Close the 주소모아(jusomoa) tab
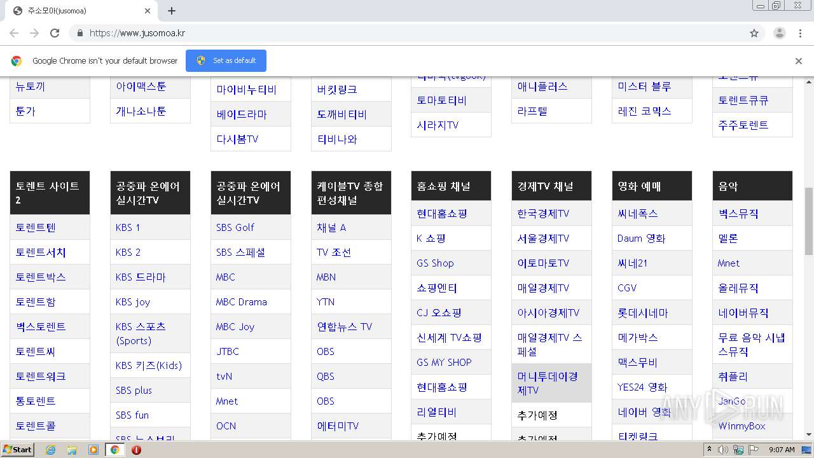This screenshot has width=814, height=458. (148, 11)
